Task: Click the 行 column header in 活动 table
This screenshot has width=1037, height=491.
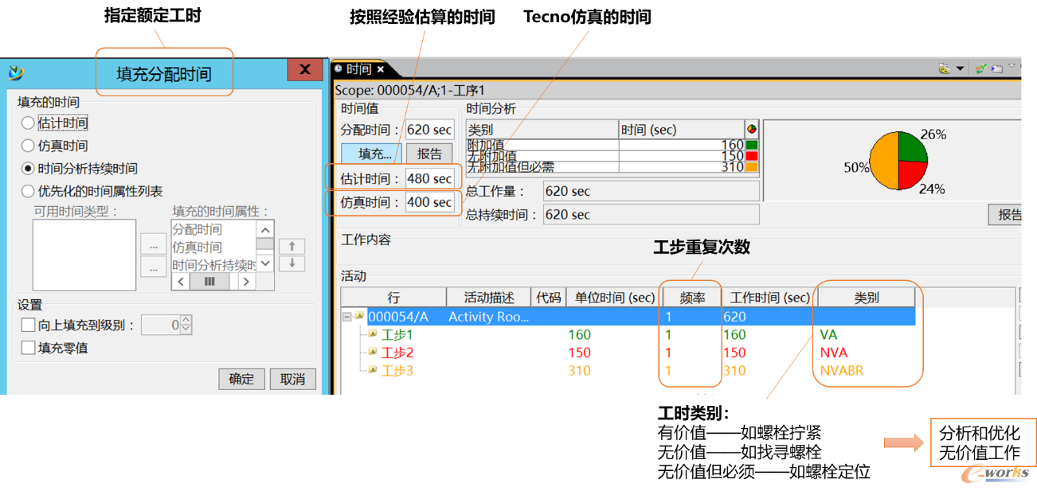Action: 393,297
